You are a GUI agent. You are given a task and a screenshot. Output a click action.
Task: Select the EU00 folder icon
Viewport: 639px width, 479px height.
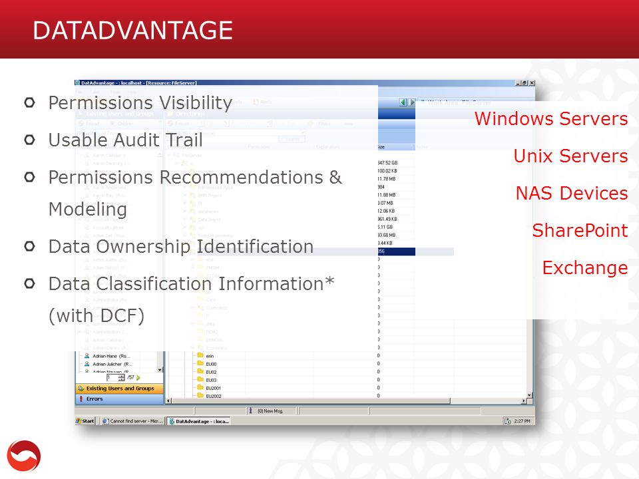coord(200,363)
